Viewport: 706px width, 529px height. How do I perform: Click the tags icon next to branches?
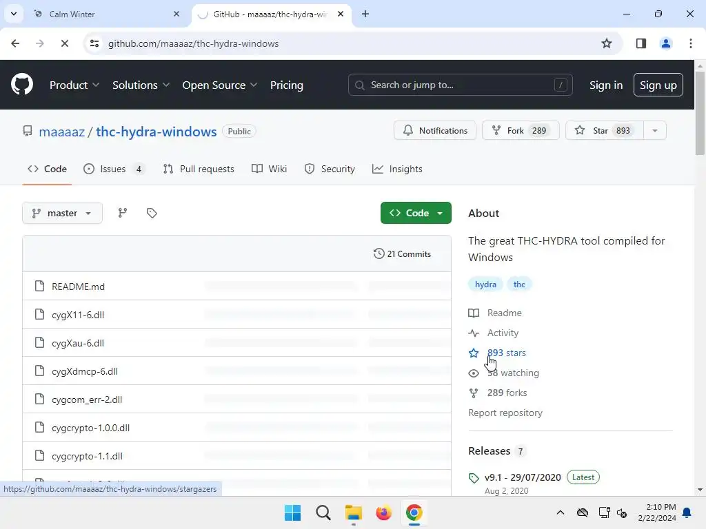click(x=152, y=213)
